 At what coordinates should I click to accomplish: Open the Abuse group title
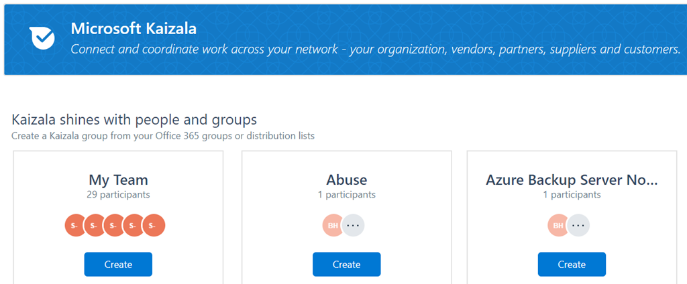coord(346,180)
